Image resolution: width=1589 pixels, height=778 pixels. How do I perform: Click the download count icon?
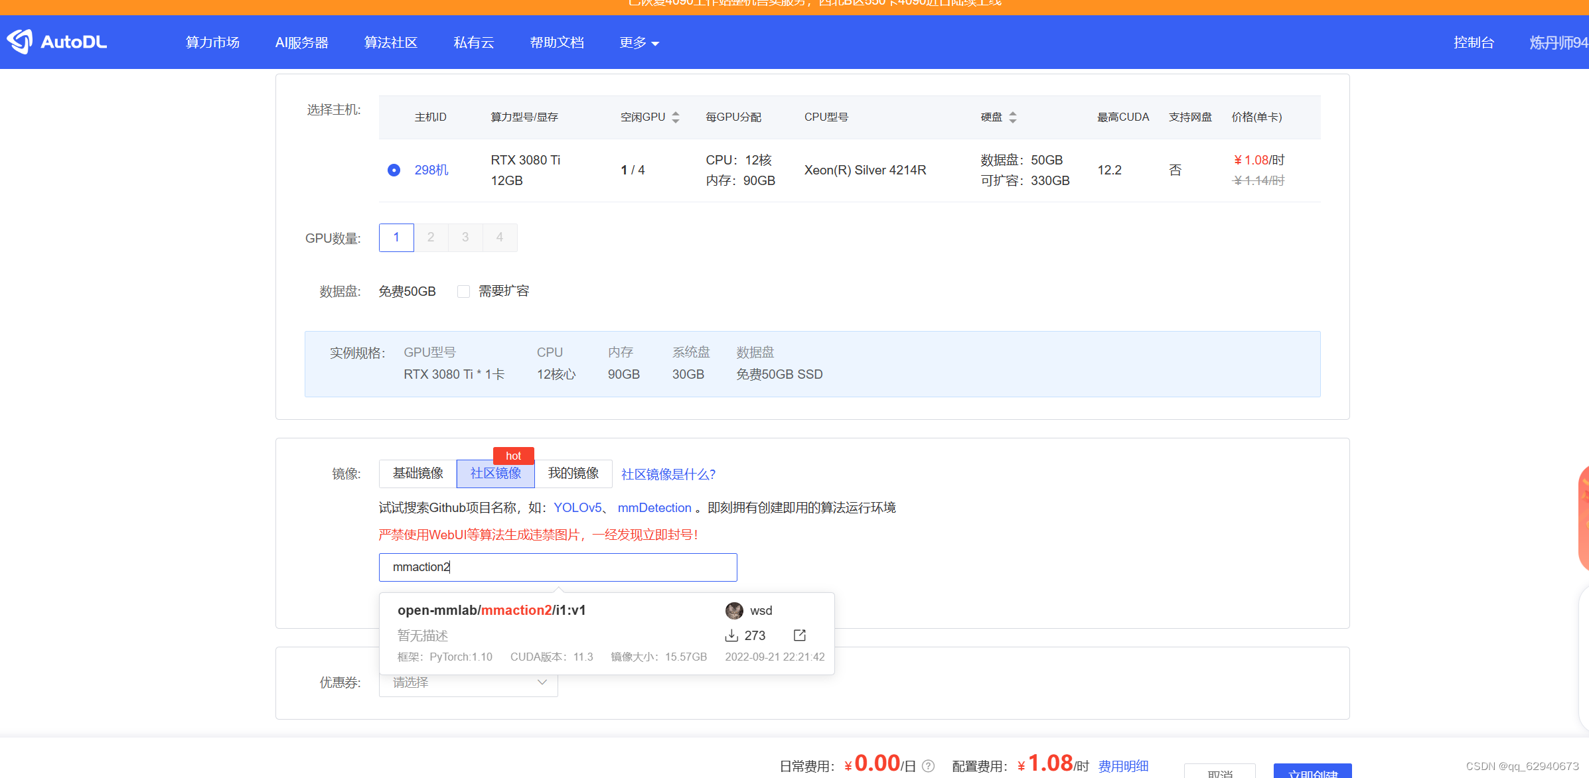(731, 635)
